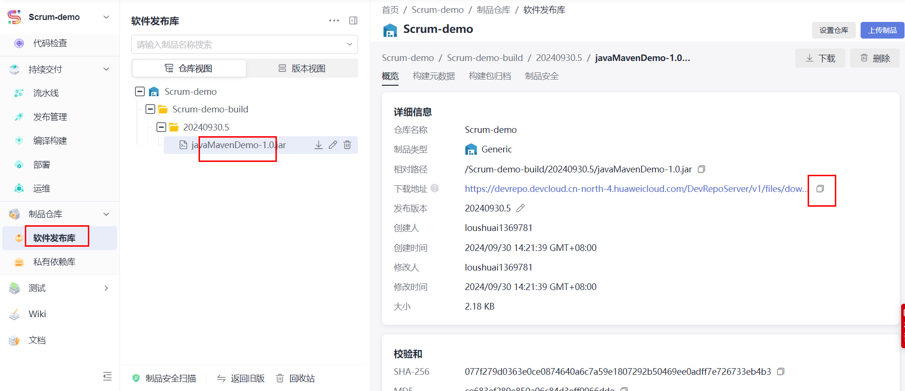Select the 构建包归档 build archive tab
Screen dimensions: 905x391
(x=490, y=76)
